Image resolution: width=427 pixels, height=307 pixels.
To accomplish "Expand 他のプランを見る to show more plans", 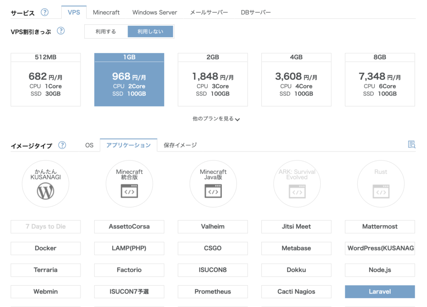I will [x=216, y=119].
